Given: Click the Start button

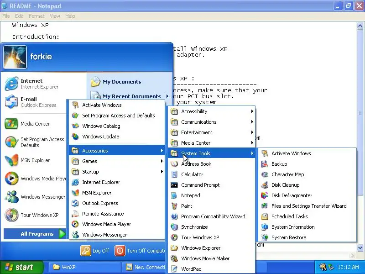Looking at the screenshot, I should pos(22,267).
